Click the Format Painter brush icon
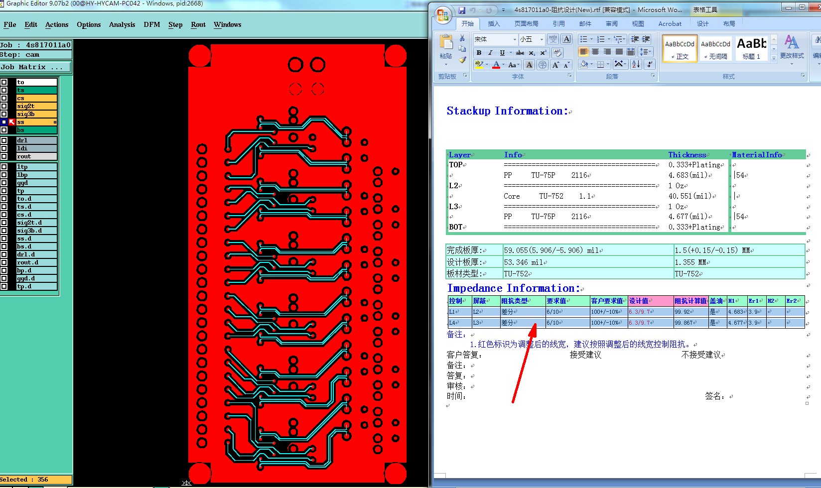 pos(462,60)
